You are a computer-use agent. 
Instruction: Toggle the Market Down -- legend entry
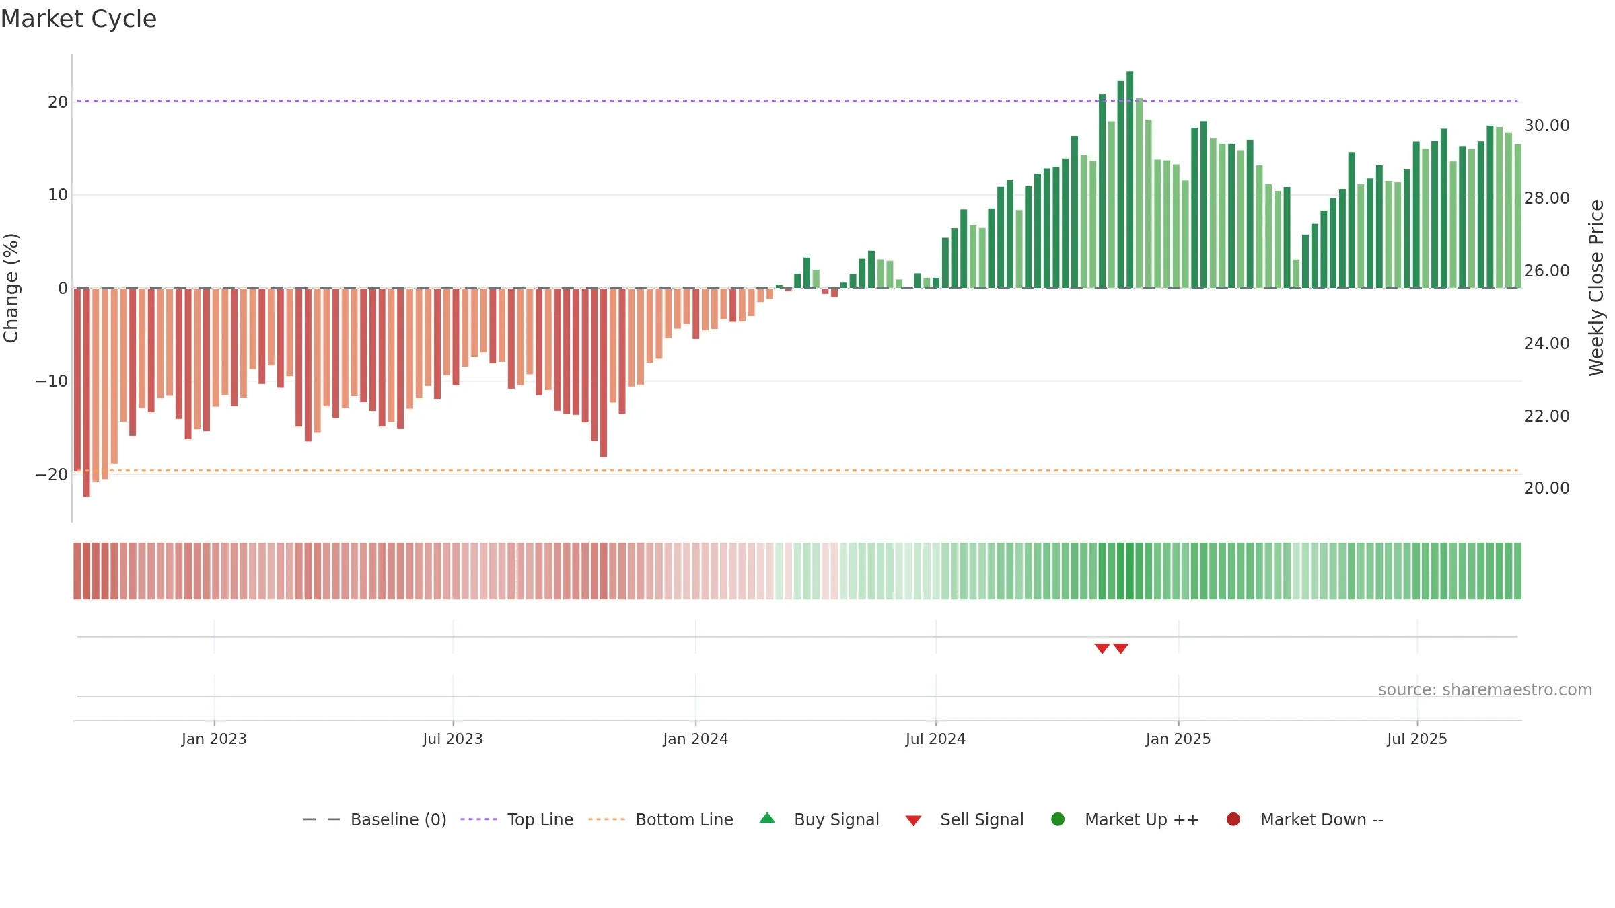[x=1304, y=819]
